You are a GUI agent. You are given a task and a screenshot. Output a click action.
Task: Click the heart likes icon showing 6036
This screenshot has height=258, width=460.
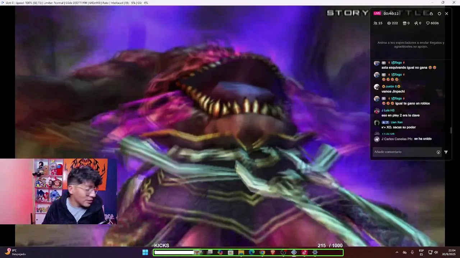(428, 23)
